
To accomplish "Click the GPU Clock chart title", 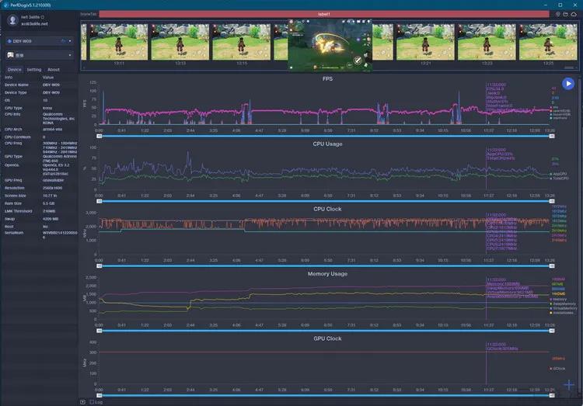I will tap(327, 338).
